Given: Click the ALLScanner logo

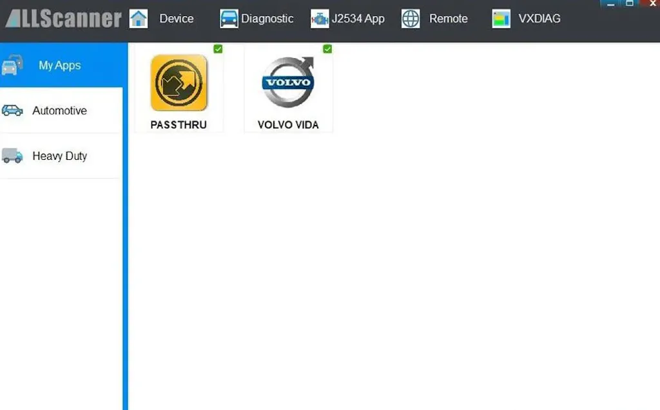Looking at the screenshot, I should tap(63, 19).
